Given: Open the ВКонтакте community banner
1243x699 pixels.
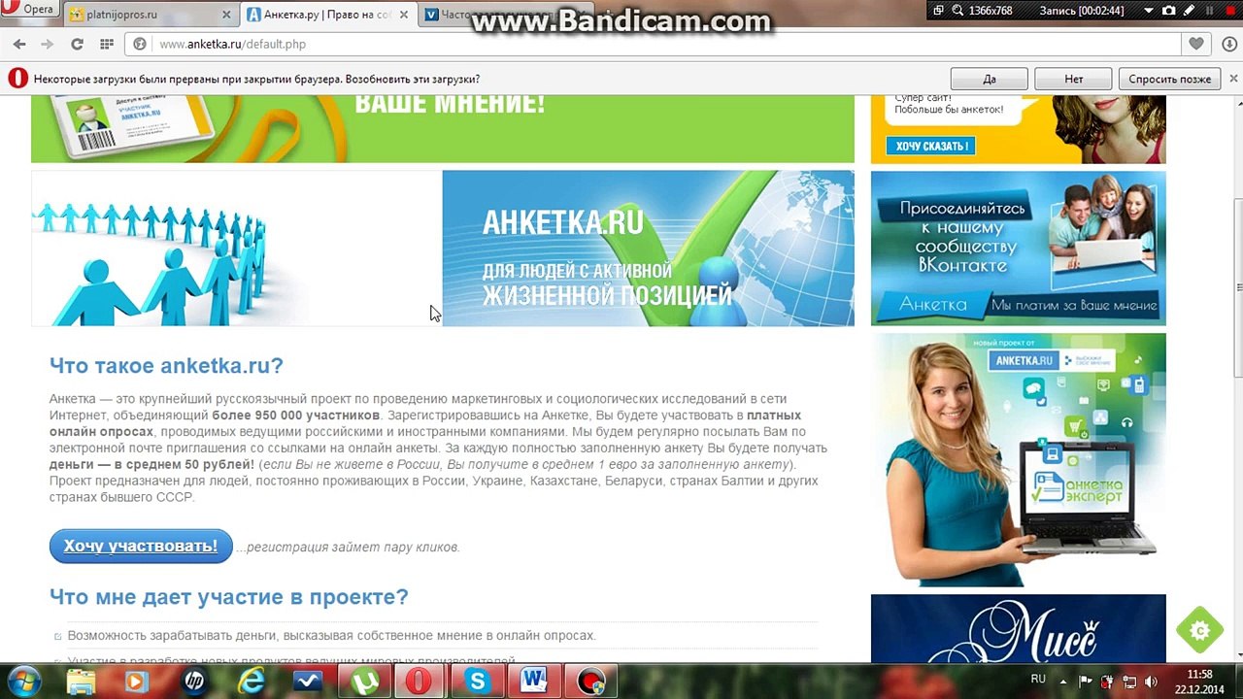Looking at the screenshot, I should click(1018, 249).
